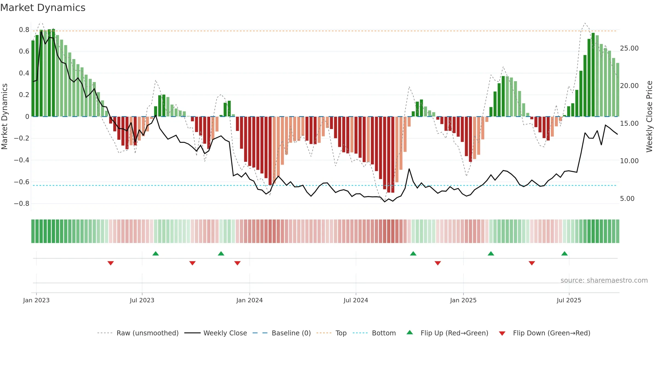This screenshot has height=369, width=657.
Task: Select the first flip-down marker before Jul 2023
Action: pyautogui.click(x=111, y=263)
